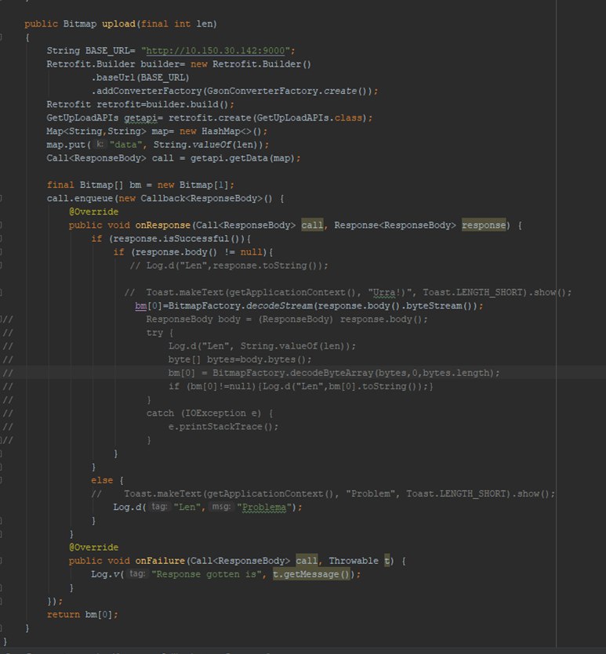Click the 'else {' keyword line
Viewport: 606px width, 654px height.
click(107, 480)
